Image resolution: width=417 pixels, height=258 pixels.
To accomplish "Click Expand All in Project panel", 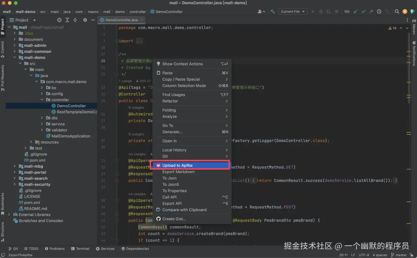I will click(67, 20).
